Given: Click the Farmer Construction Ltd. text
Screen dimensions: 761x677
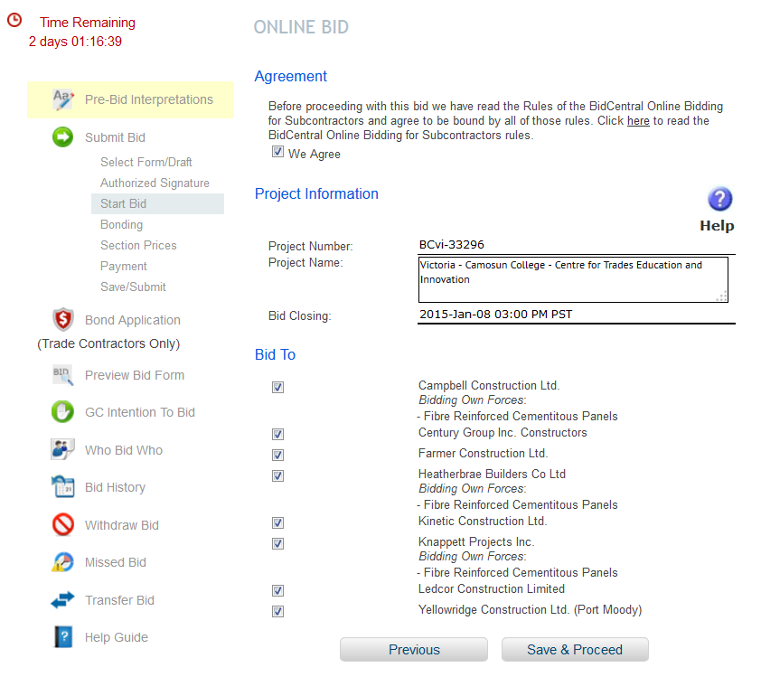Looking at the screenshot, I should 483,453.
